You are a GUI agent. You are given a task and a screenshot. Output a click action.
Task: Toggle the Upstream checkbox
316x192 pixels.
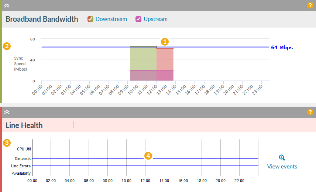(x=139, y=19)
